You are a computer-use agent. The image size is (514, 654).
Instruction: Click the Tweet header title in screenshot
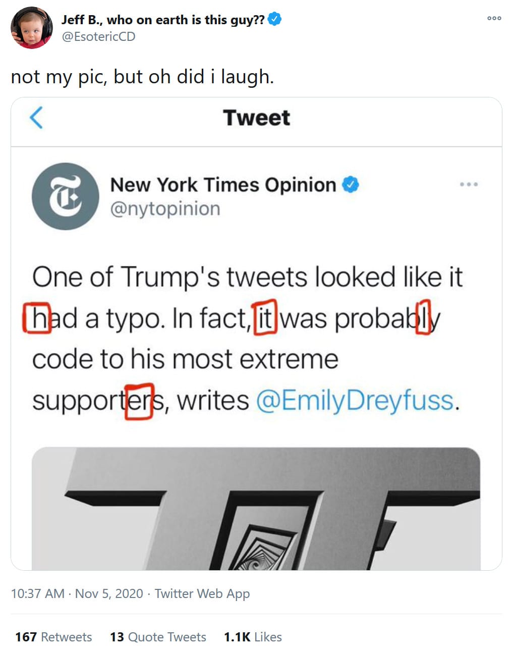[256, 118]
